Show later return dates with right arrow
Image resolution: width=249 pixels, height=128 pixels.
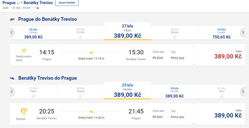(x=243, y=91)
